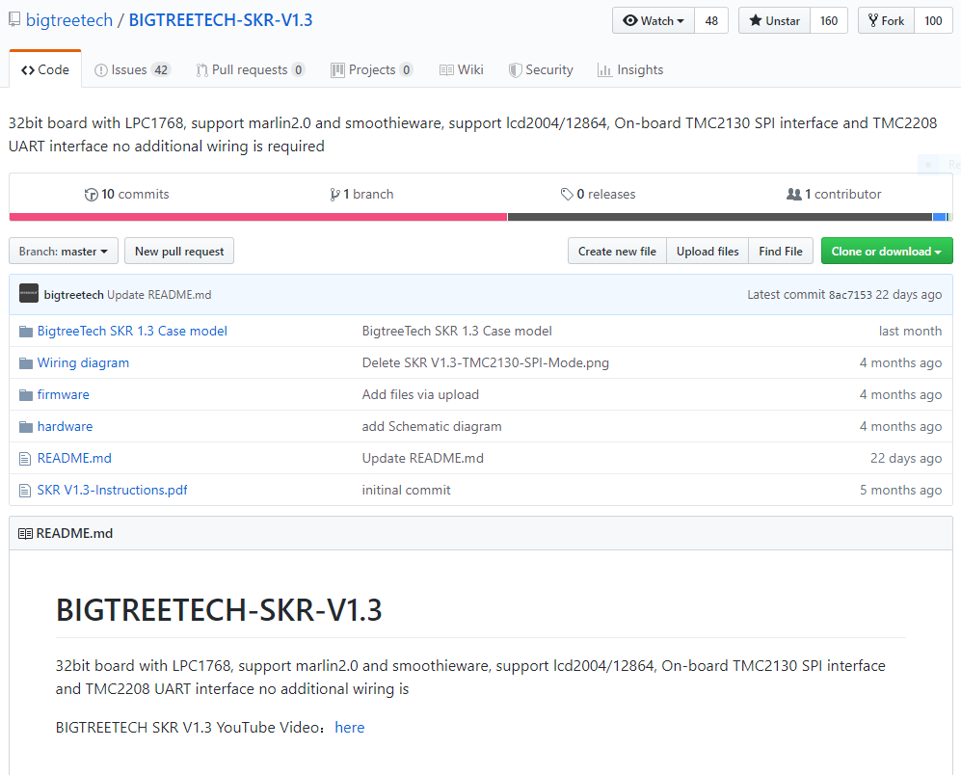Viewport: 961px width, 775px height.
Task: Open the YouTube Video here link
Action: pos(349,728)
